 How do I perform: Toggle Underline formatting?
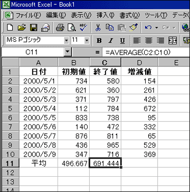pyautogui.click(x=122, y=41)
